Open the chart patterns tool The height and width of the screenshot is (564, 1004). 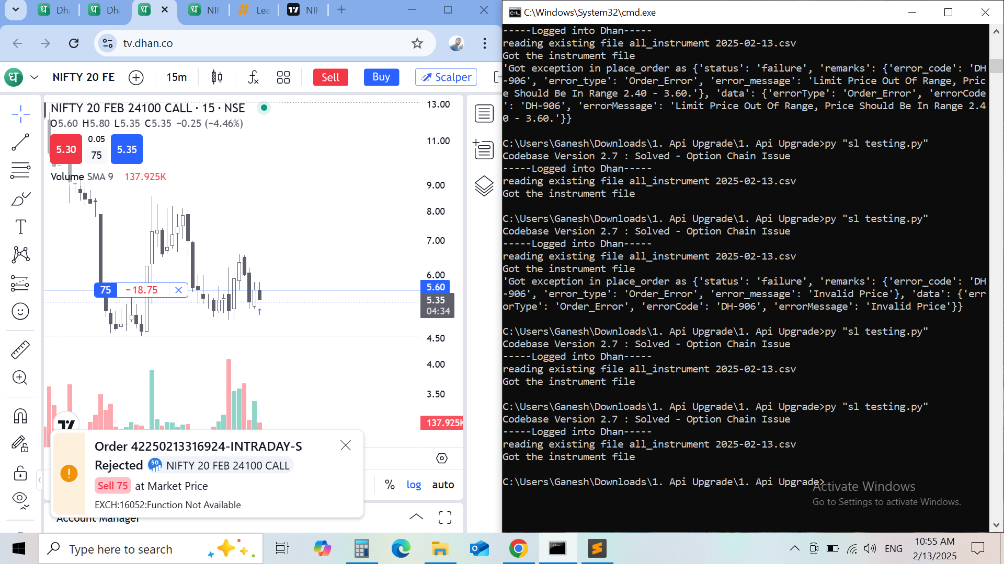20,255
